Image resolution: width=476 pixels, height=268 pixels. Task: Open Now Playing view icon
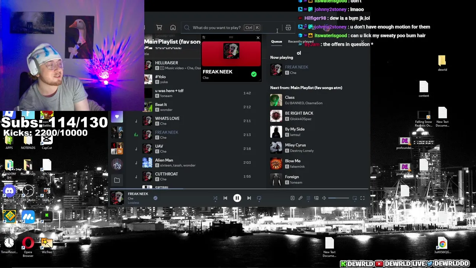[292, 198]
